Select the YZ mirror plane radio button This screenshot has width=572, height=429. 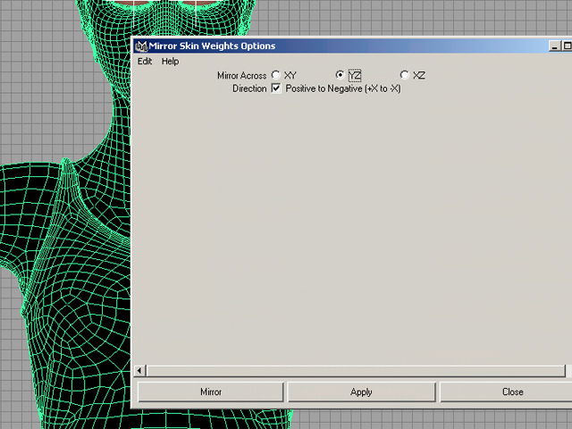click(340, 75)
